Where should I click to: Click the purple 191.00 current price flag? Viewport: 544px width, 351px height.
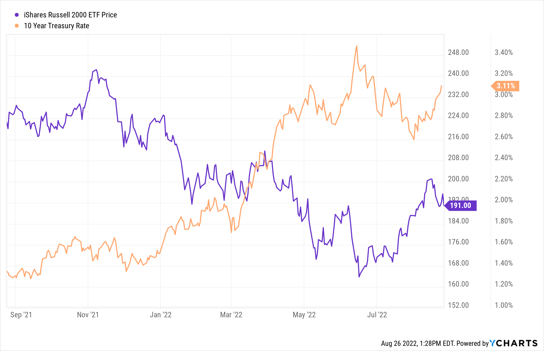click(460, 206)
